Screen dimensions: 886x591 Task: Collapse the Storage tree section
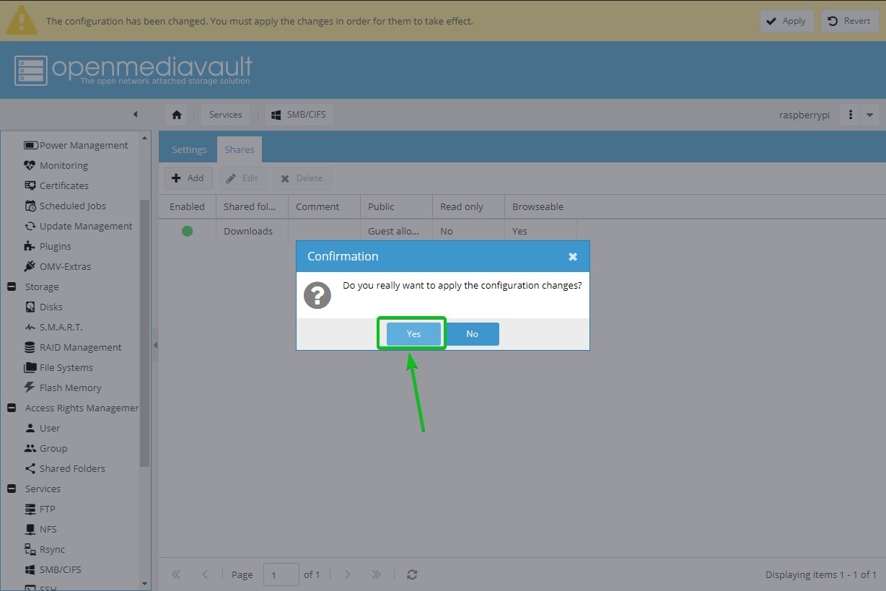click(12, 286)
